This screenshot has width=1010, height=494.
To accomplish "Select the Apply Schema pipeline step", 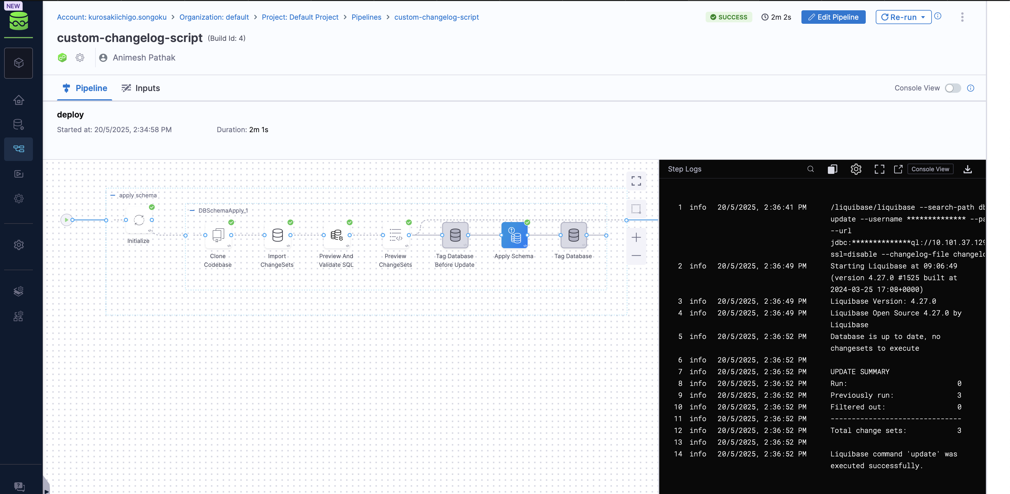I will pos(514,235).
